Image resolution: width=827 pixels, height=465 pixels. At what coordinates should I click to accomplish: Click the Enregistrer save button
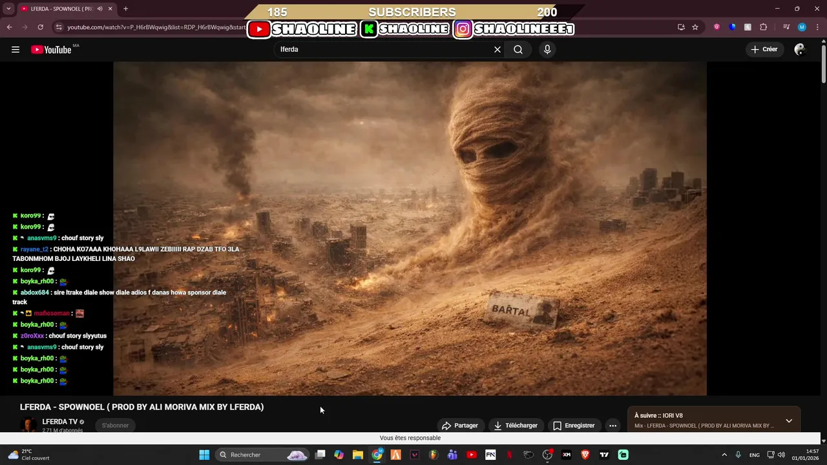tap(574, 426)
